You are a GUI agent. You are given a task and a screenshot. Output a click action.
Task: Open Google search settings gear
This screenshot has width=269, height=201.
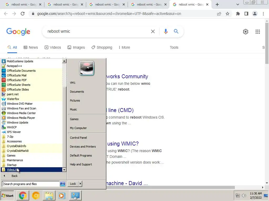[246, 32]
